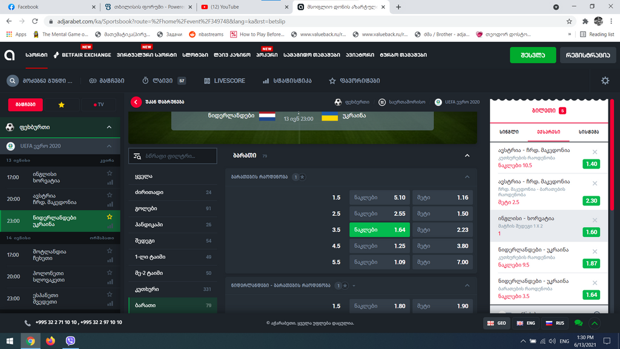
Task: Select under 2.5 cards odds 2.55
Action: [x=379, y=214]
